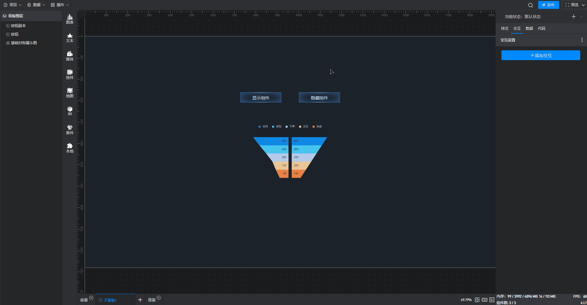Click the fit-canvas-to-screen icon

click(x=477, y=300)
